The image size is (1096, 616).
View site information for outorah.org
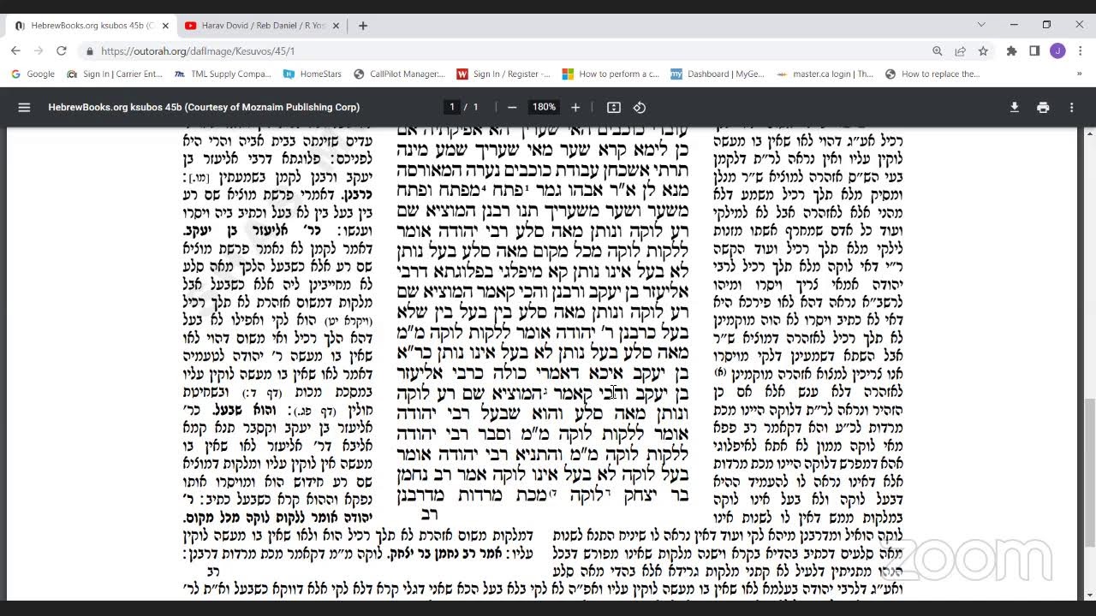coord(89,51)
